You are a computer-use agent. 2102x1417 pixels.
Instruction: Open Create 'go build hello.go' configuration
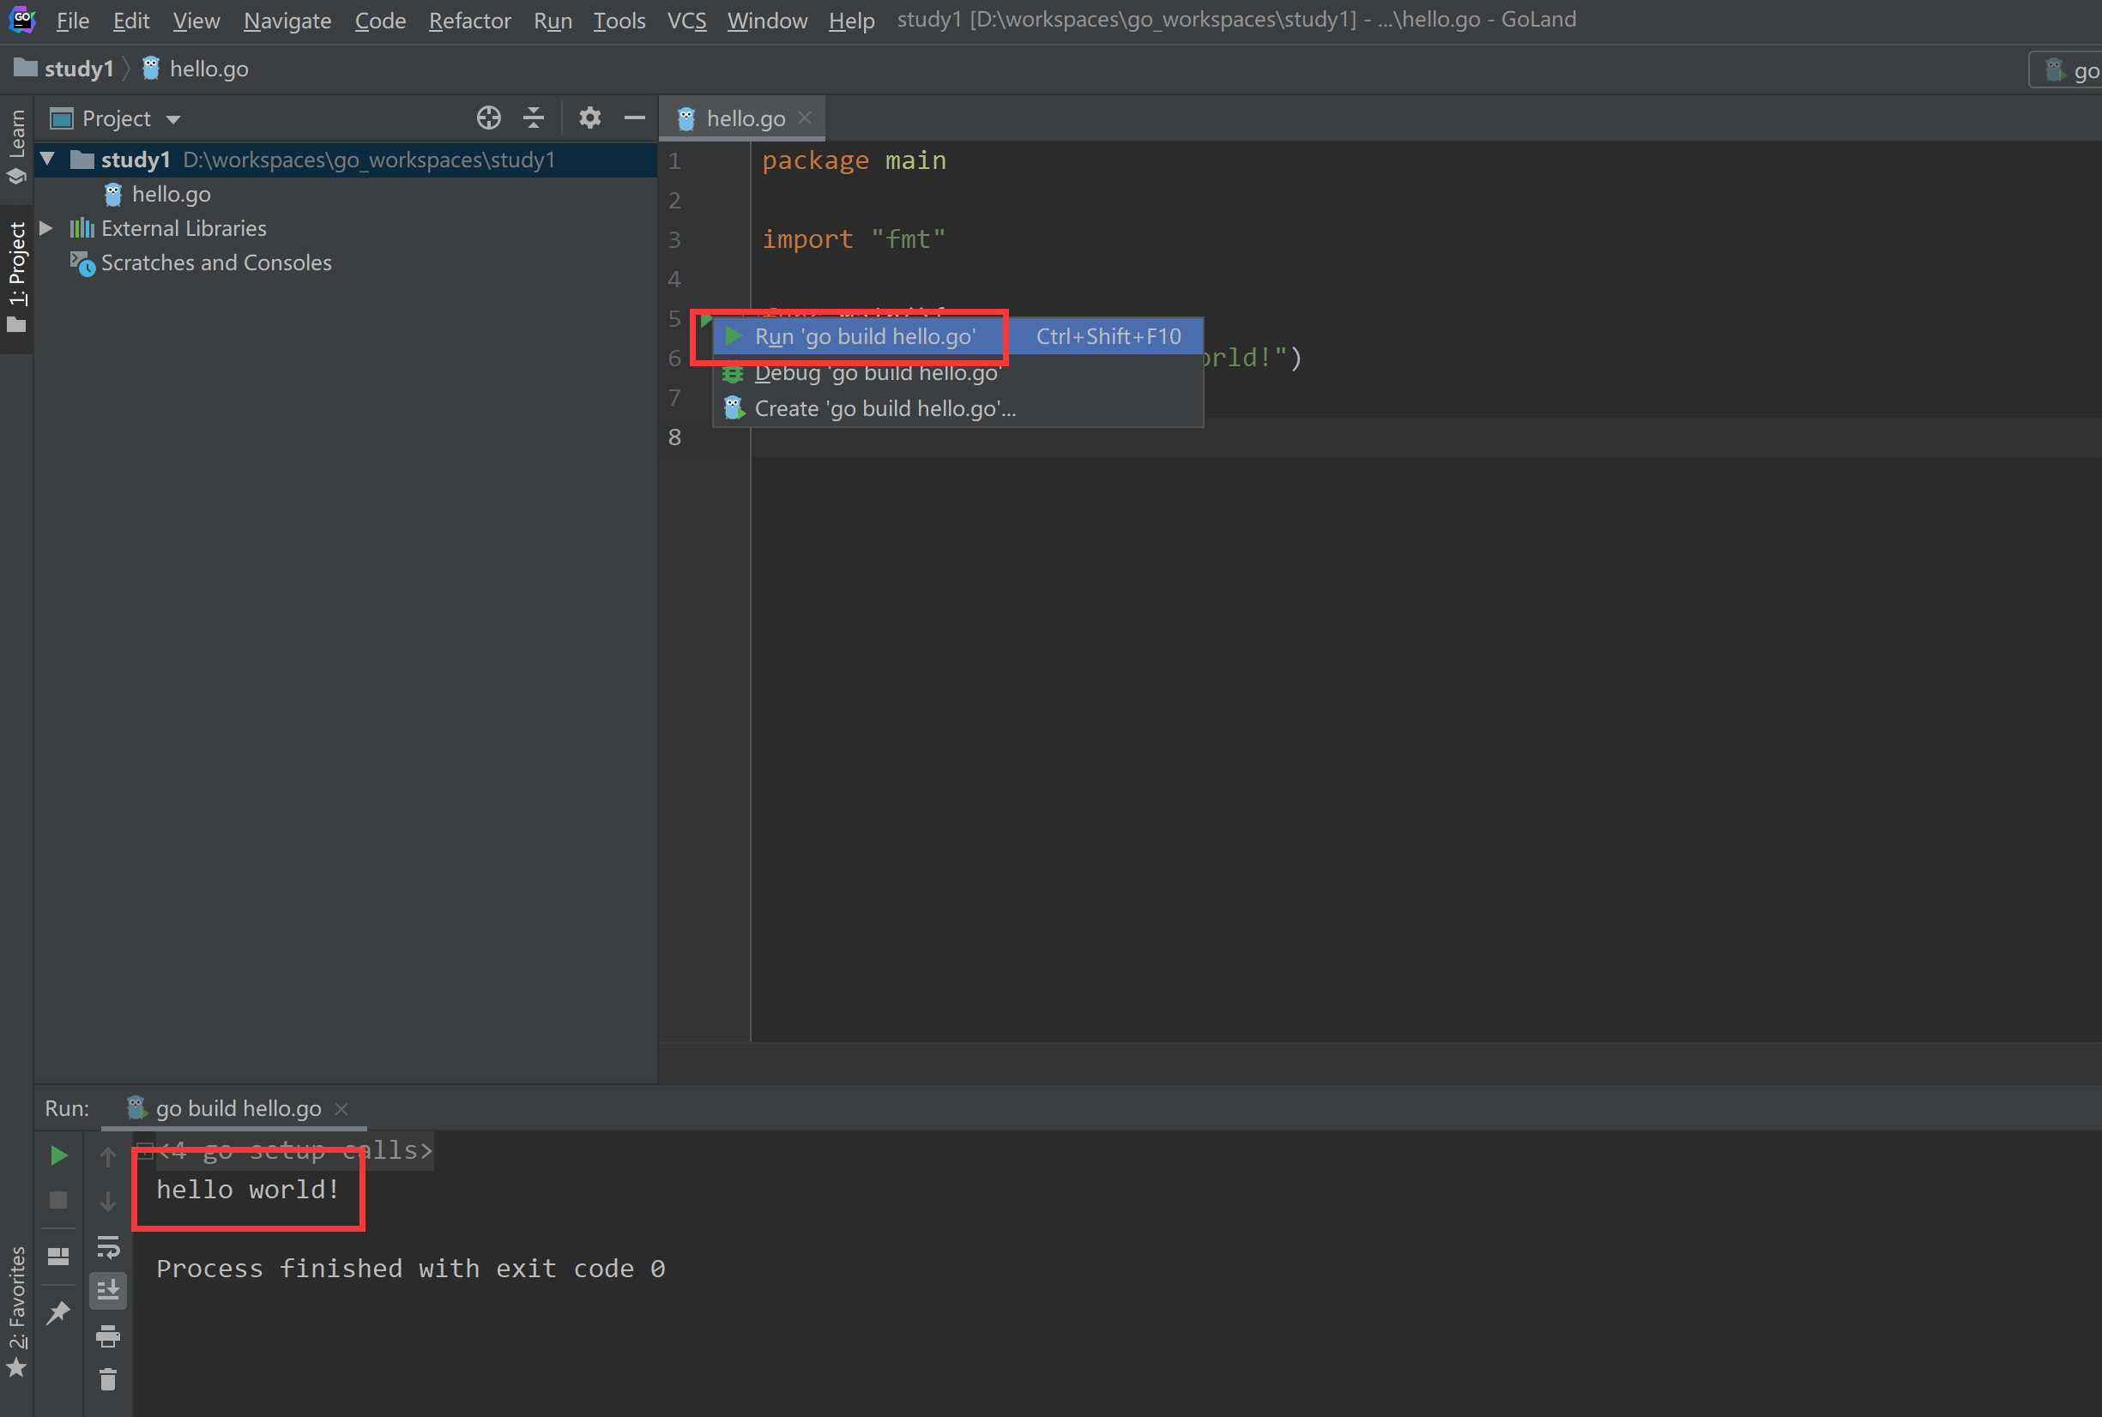pyautogui.click(x=885, y=408)
